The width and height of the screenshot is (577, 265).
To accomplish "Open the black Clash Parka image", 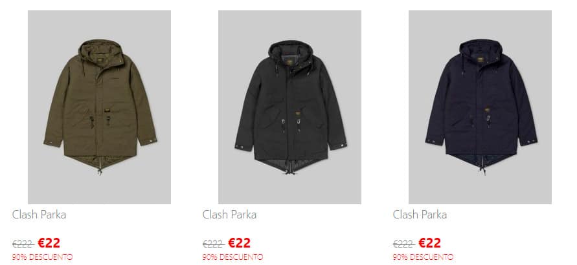I will pyautogui.click(x=289, y=107).
